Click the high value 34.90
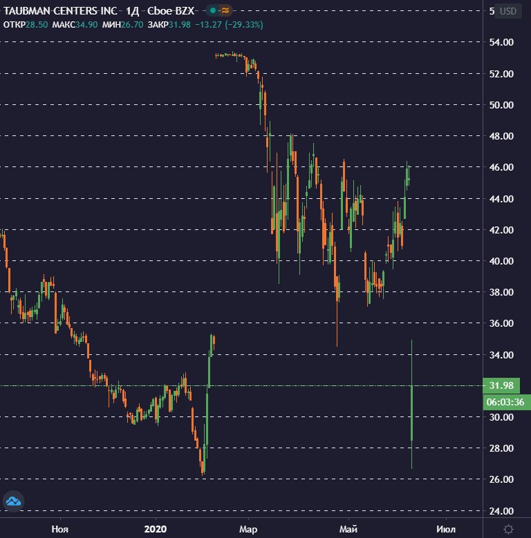Screen dimensions: 531x538 point(86,25)
